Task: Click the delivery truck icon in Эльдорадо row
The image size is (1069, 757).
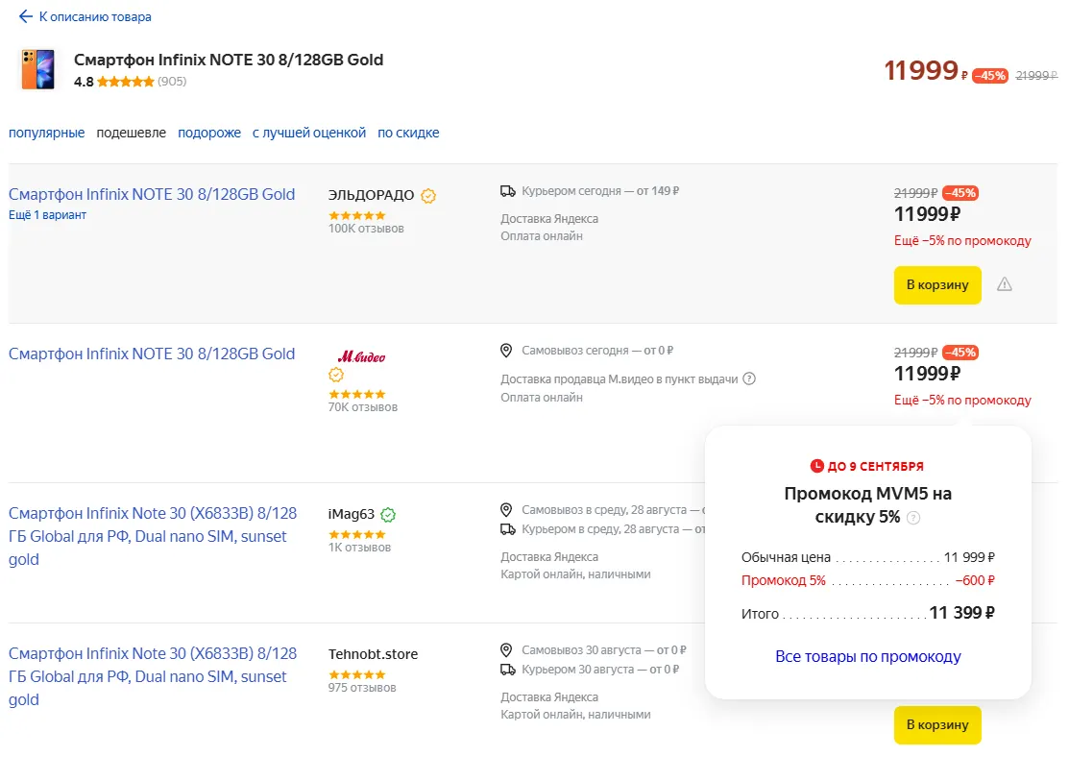Action: [508, 191]
